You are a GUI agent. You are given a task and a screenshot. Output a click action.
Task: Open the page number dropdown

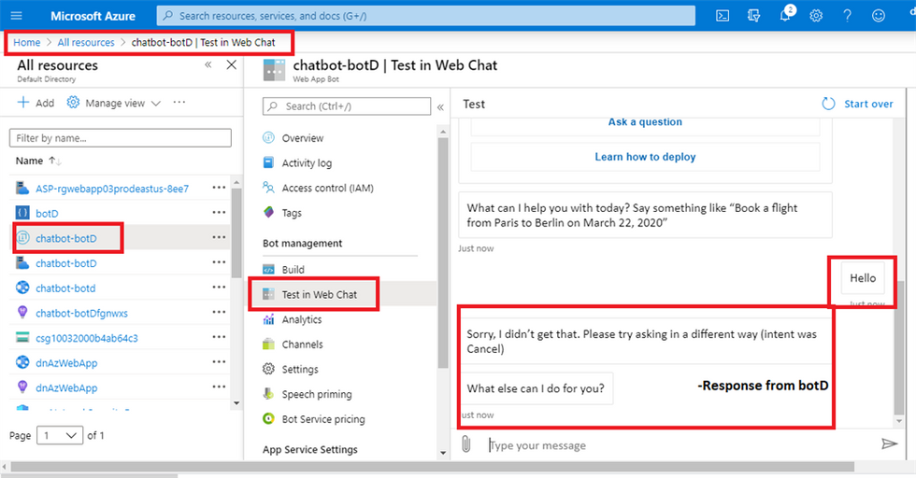point(59,435)
